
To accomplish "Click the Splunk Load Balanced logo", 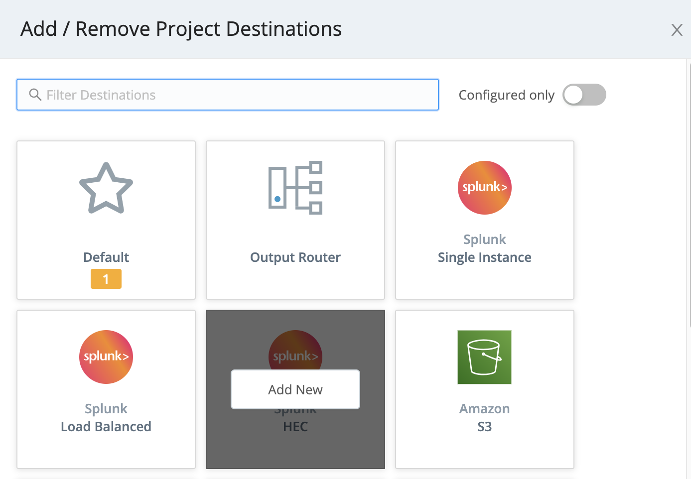I will [106, 357].
